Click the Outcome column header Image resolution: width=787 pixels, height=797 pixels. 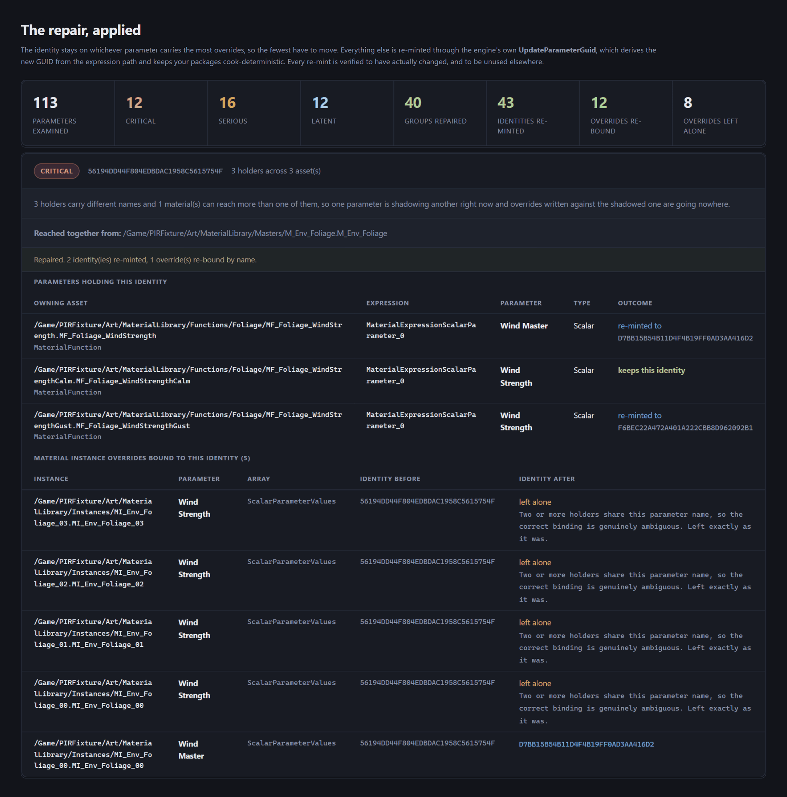tap(635, 303)
